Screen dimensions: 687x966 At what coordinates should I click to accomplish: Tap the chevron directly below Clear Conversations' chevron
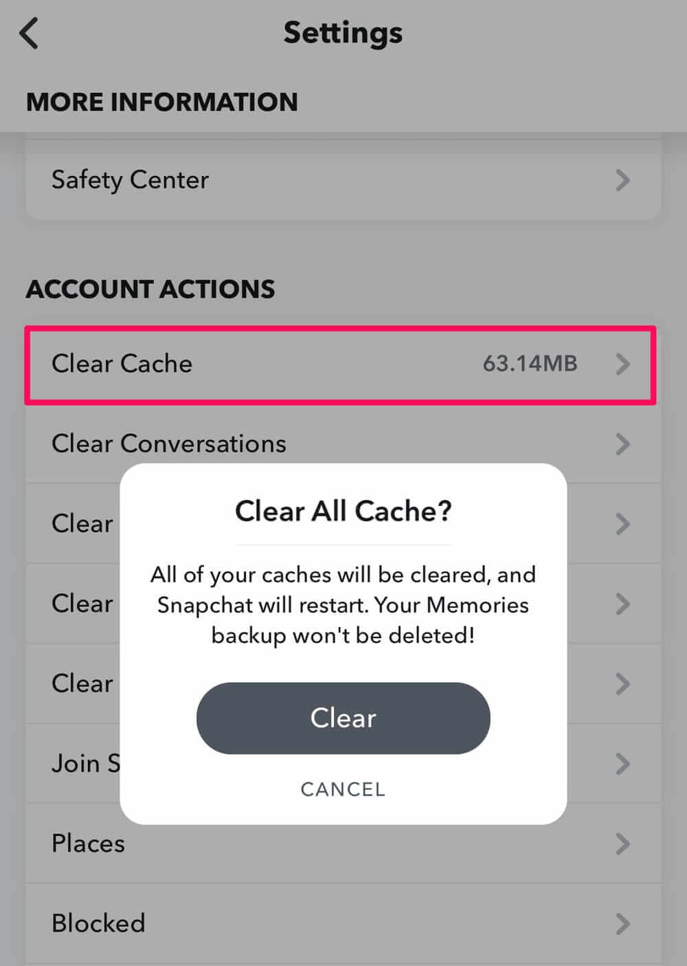coord(622,524)
